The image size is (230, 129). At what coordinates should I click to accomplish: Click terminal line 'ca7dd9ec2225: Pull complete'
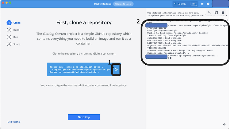[164, 38]
